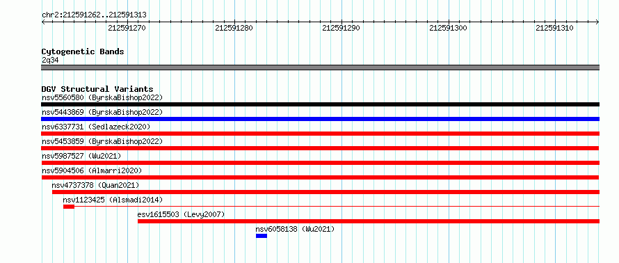Screen dimensions: 619x263
Task: Click the left arrow end of the ruler
Action: point(43,22)
